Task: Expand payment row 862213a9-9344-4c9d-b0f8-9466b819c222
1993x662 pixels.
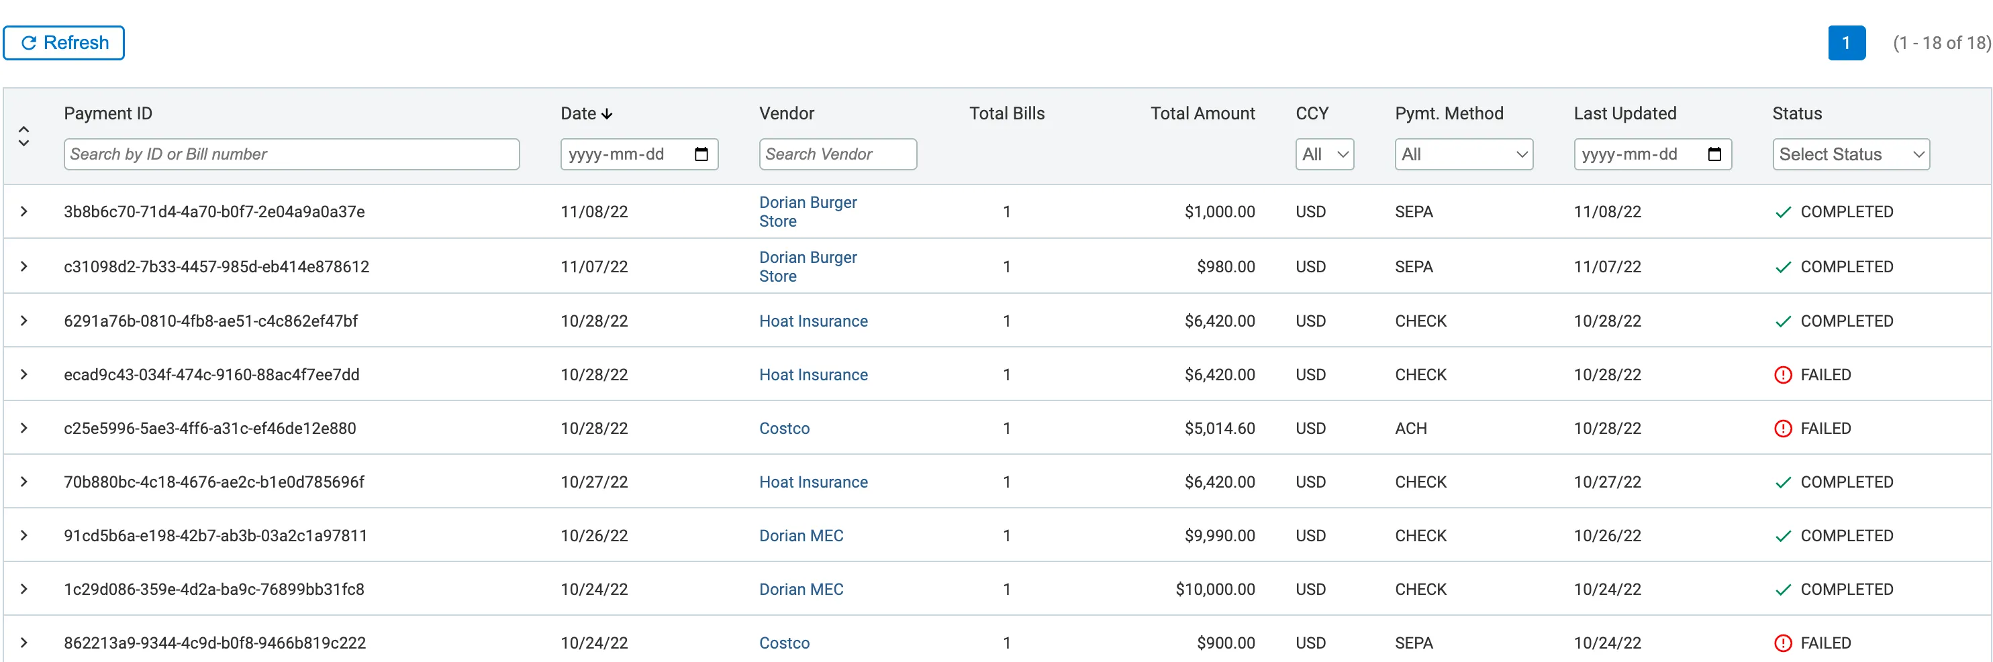Action: [x=24, y=642]
